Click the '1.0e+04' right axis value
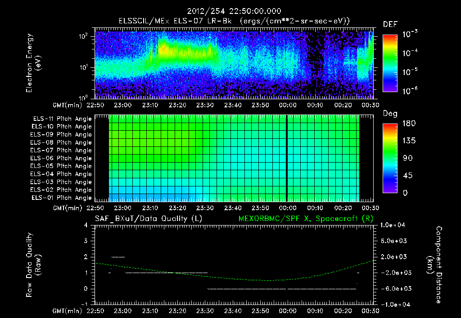461x318 pixels. 393,225
